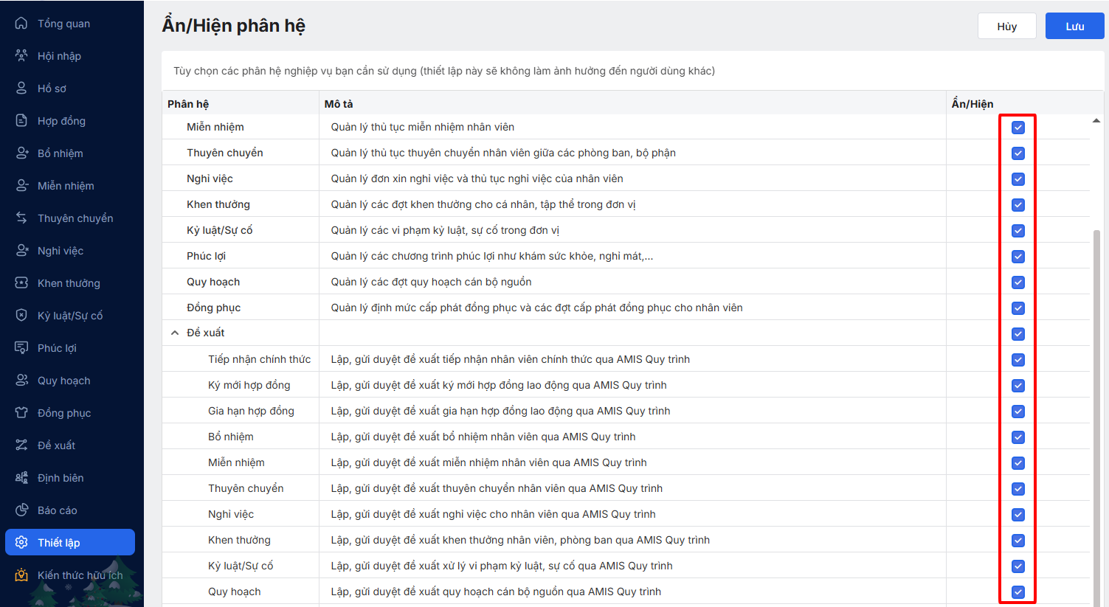
Task: Open the Kỷ luật/Sự cố shield icon
Action: [x=21, y=316]
